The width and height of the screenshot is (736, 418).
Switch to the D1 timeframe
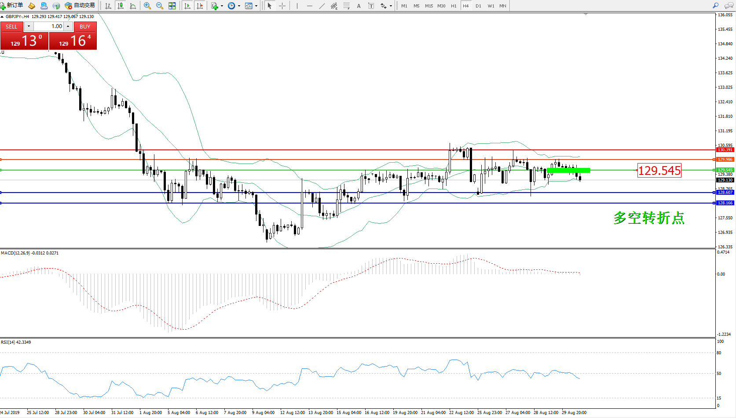478,6
